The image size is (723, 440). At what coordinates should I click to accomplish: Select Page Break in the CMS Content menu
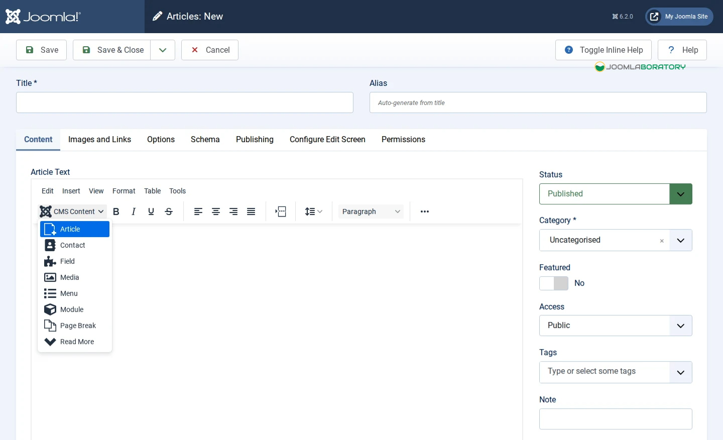(75, 325)
